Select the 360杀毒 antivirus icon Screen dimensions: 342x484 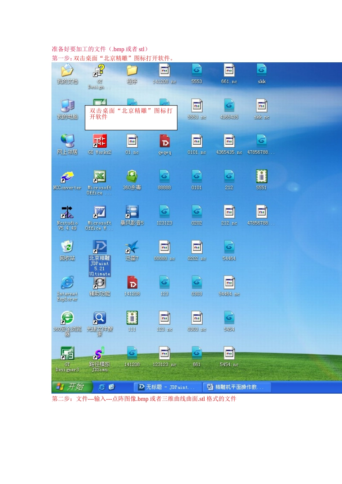coord(132,180)
